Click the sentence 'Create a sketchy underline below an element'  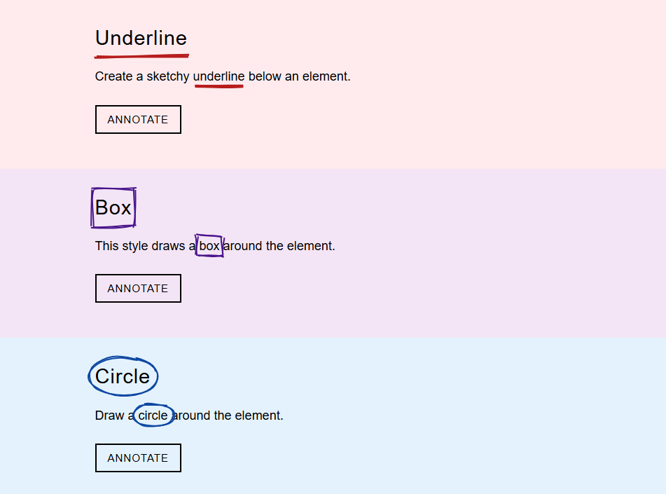pos(222,76)
